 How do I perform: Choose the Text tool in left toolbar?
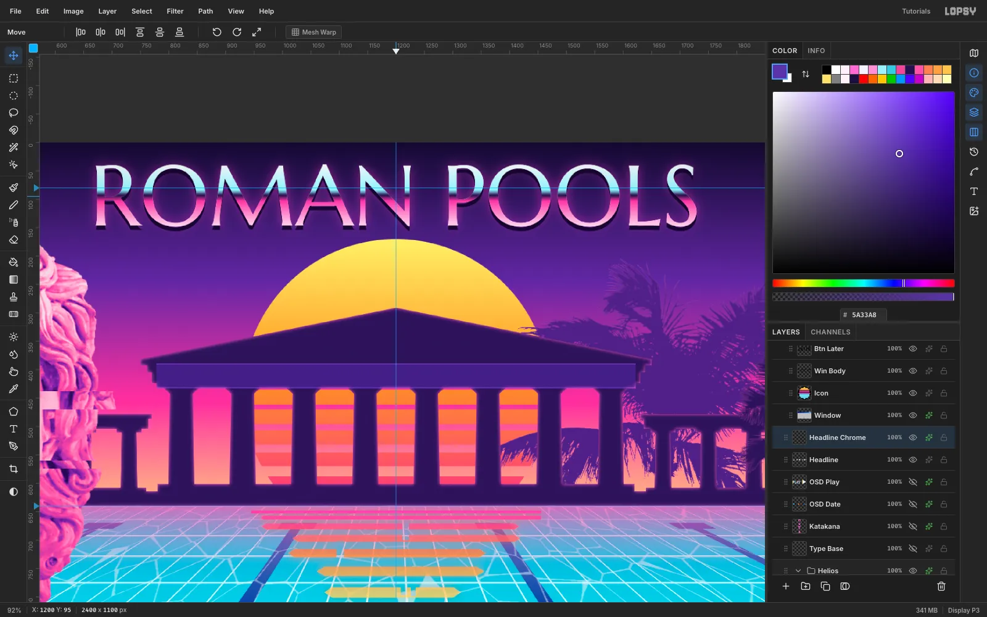14,429
